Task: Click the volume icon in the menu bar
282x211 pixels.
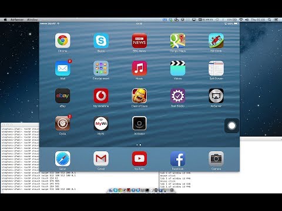Action: click(x=247, y=20)
